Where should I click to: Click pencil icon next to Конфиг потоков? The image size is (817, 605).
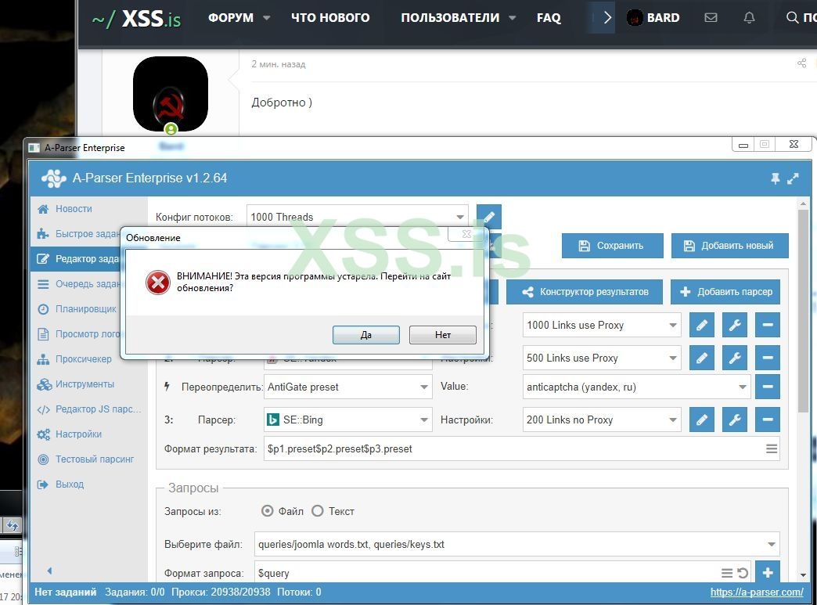tap(489, 217)
